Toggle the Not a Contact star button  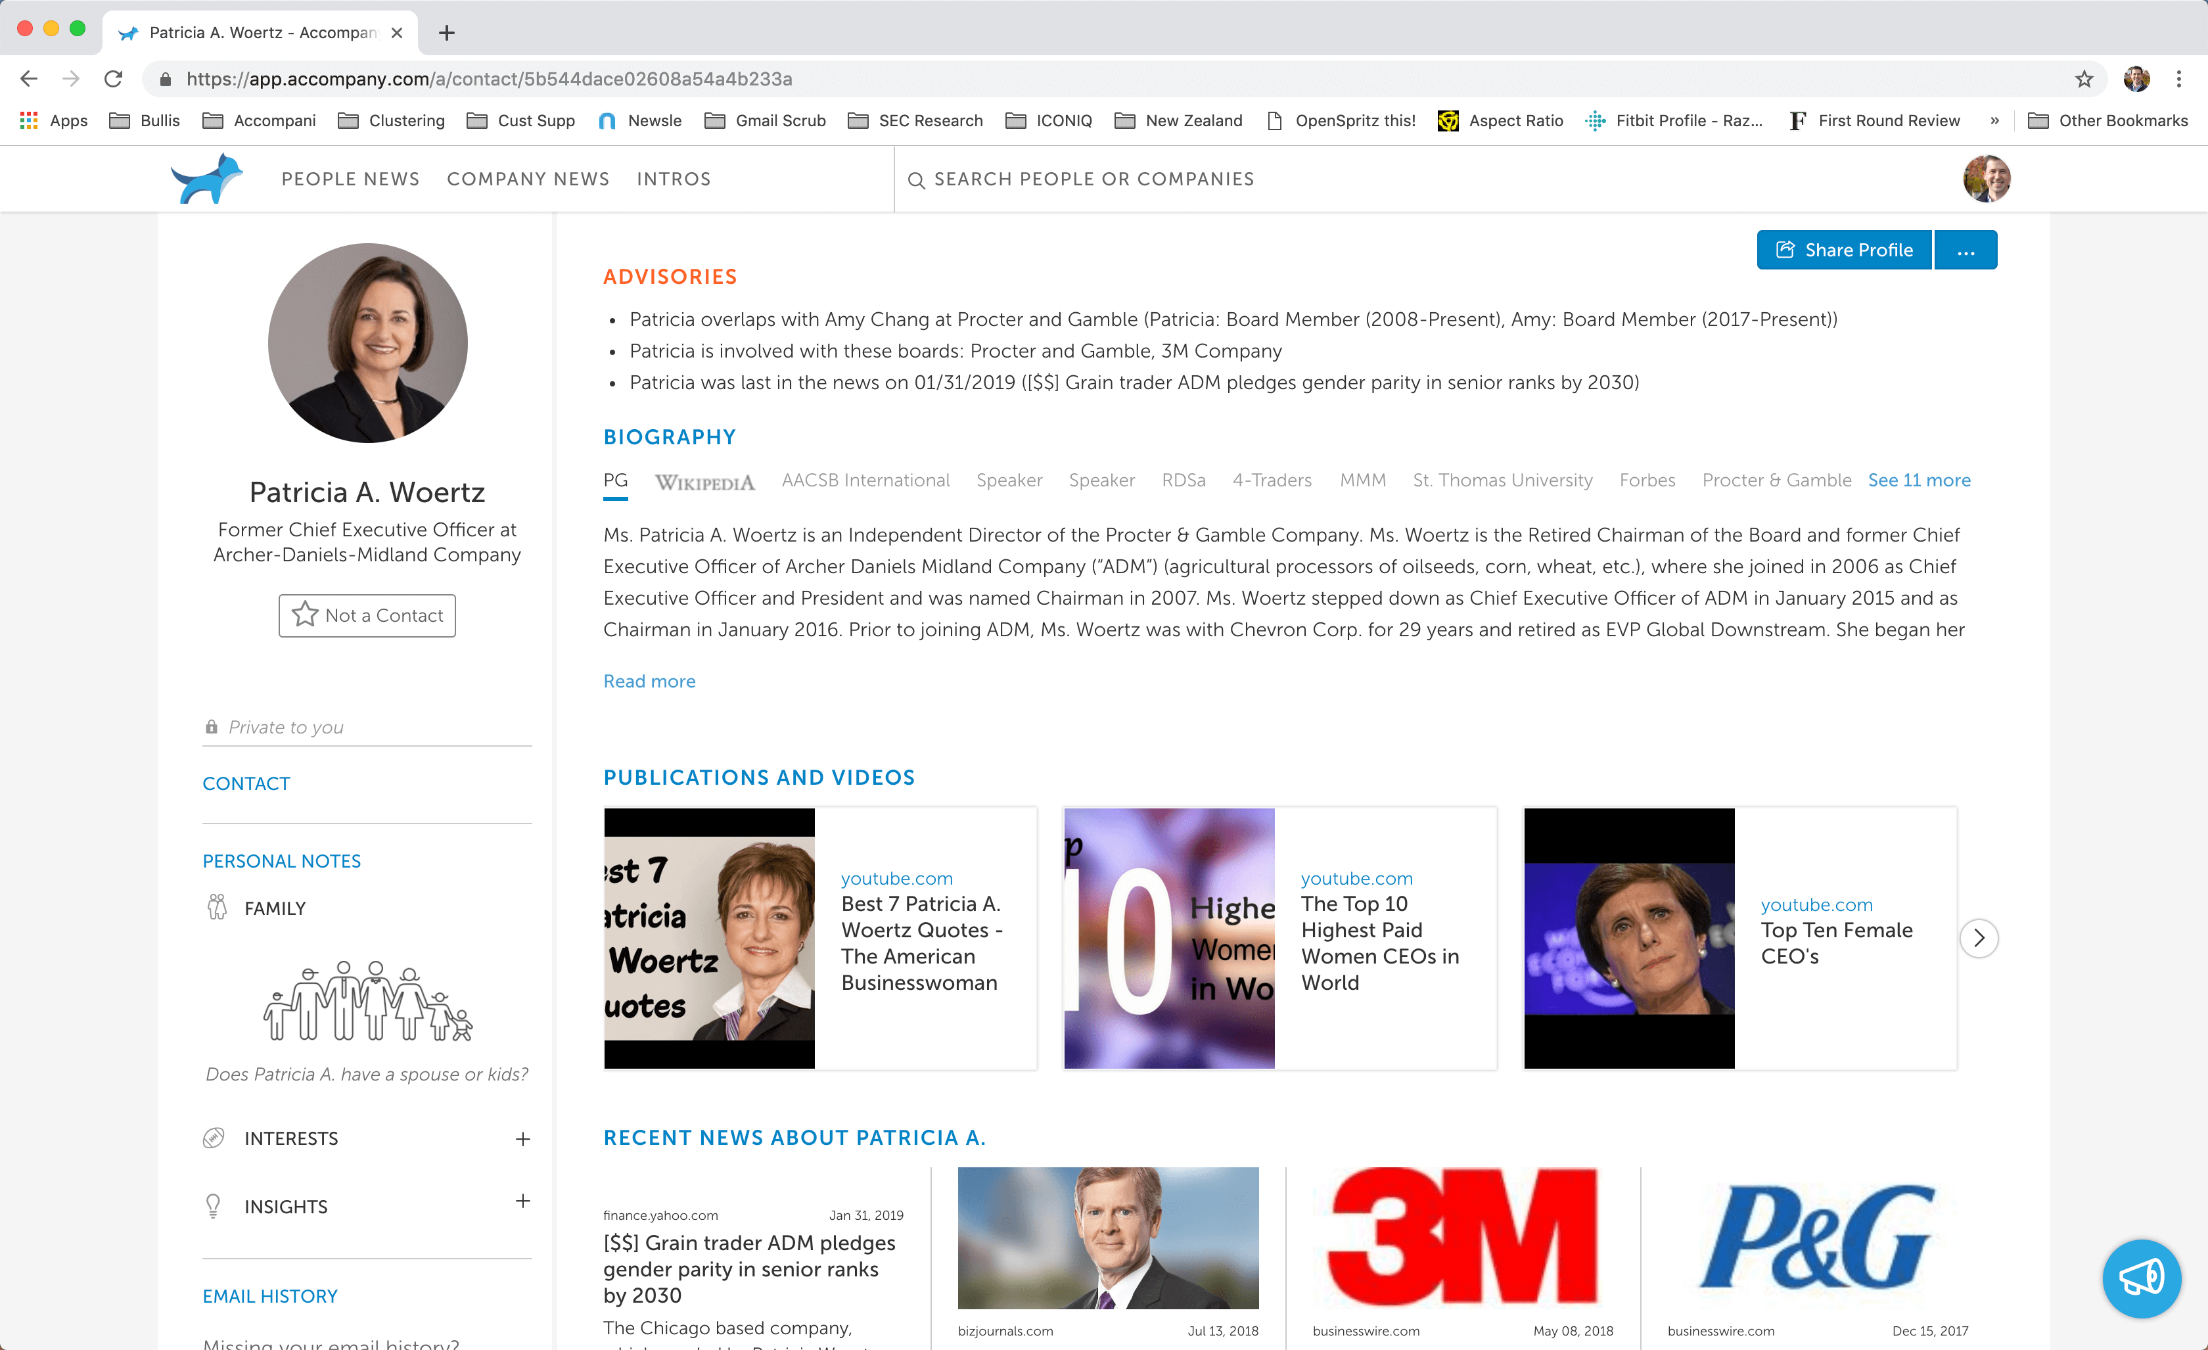point(367,616)
